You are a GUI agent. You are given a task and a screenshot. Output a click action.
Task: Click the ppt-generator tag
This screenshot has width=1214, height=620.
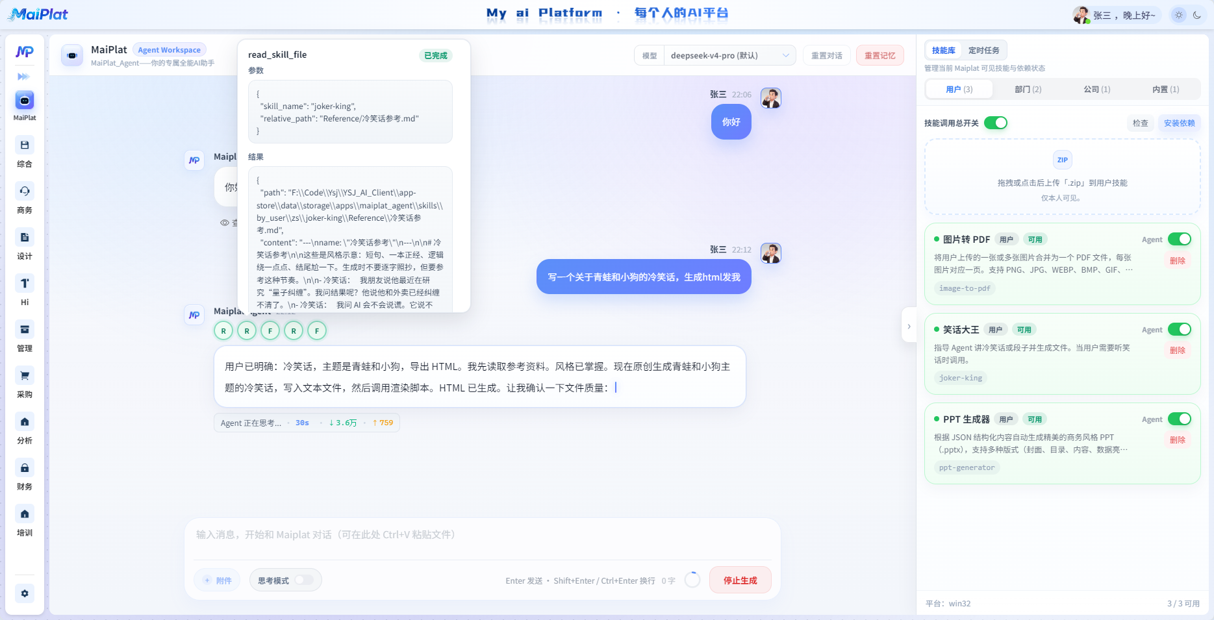click(967, 467)
